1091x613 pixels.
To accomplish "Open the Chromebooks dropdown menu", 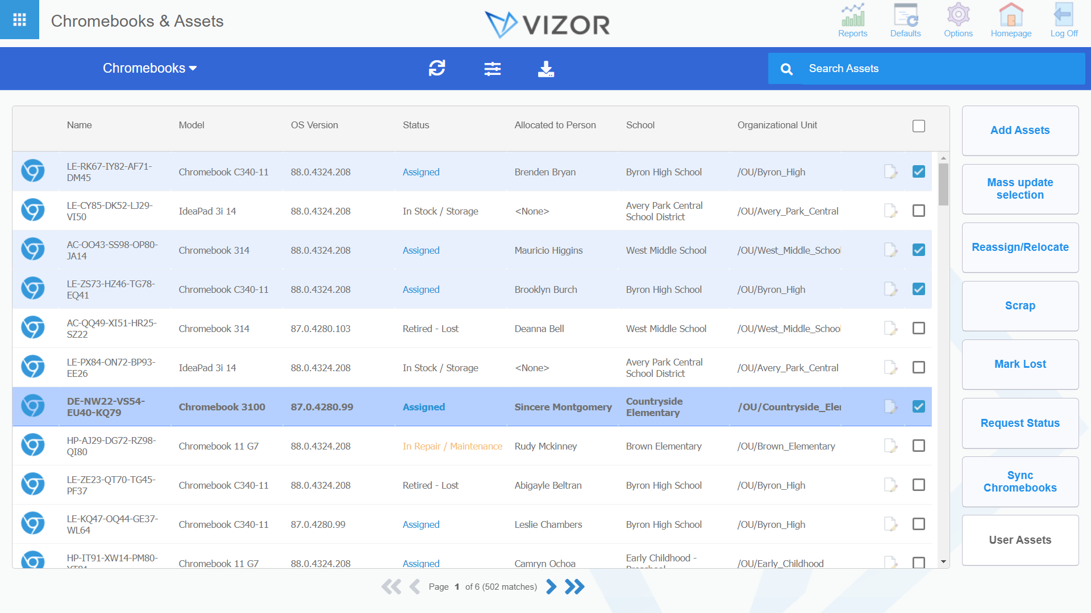I will [149, 68].
